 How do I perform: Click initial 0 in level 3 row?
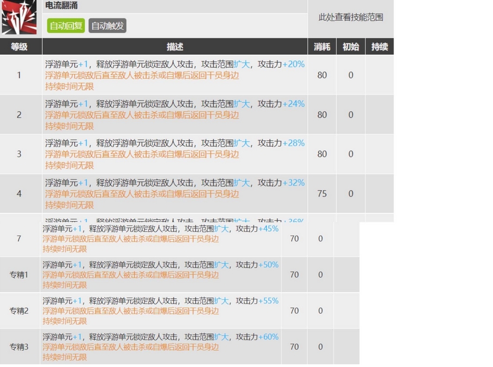coord(351,154)
